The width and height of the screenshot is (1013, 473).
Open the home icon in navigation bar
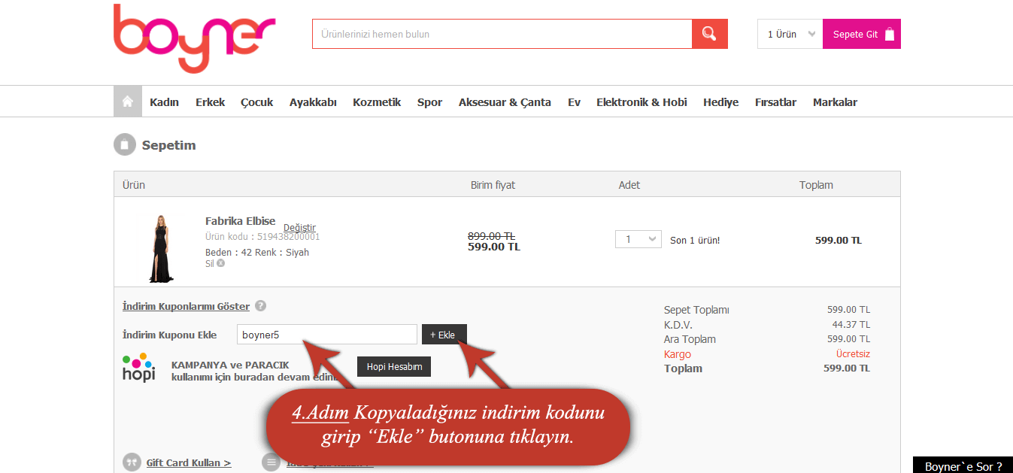(x=128, y=102)
